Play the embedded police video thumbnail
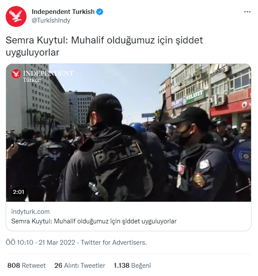This screenshot has width=258, height=276. (129, 133)
